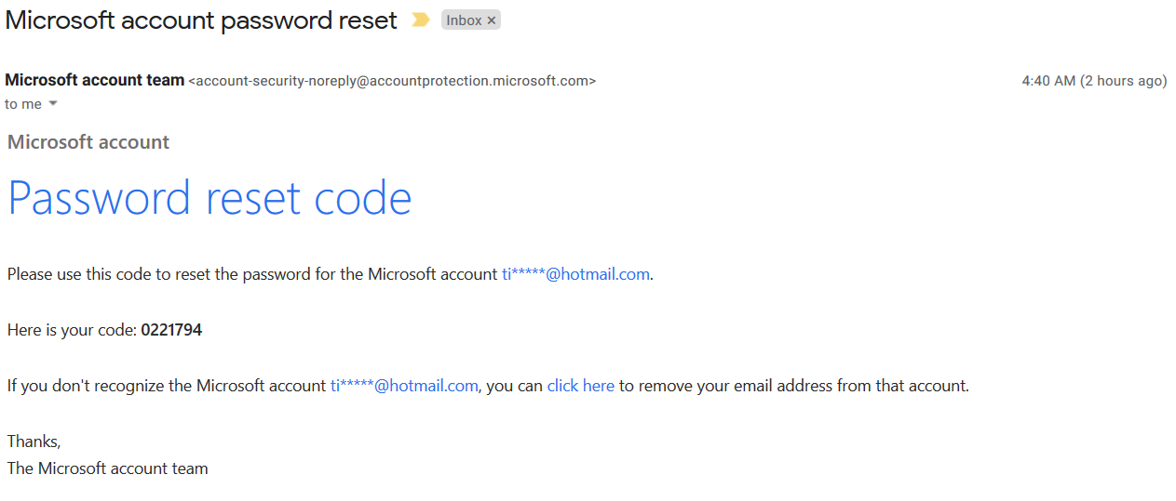
Task: Click the "4:40 AM (2 hours ago)" timestamp
Action: coord(1094,81)
